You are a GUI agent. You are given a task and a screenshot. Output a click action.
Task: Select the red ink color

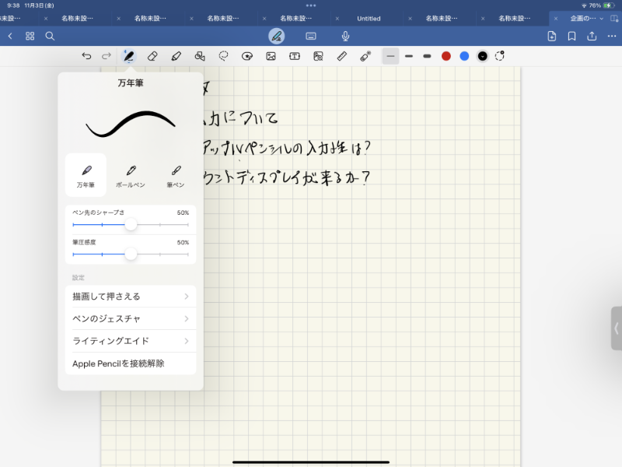pyautogui.click(x=446, y=56)
